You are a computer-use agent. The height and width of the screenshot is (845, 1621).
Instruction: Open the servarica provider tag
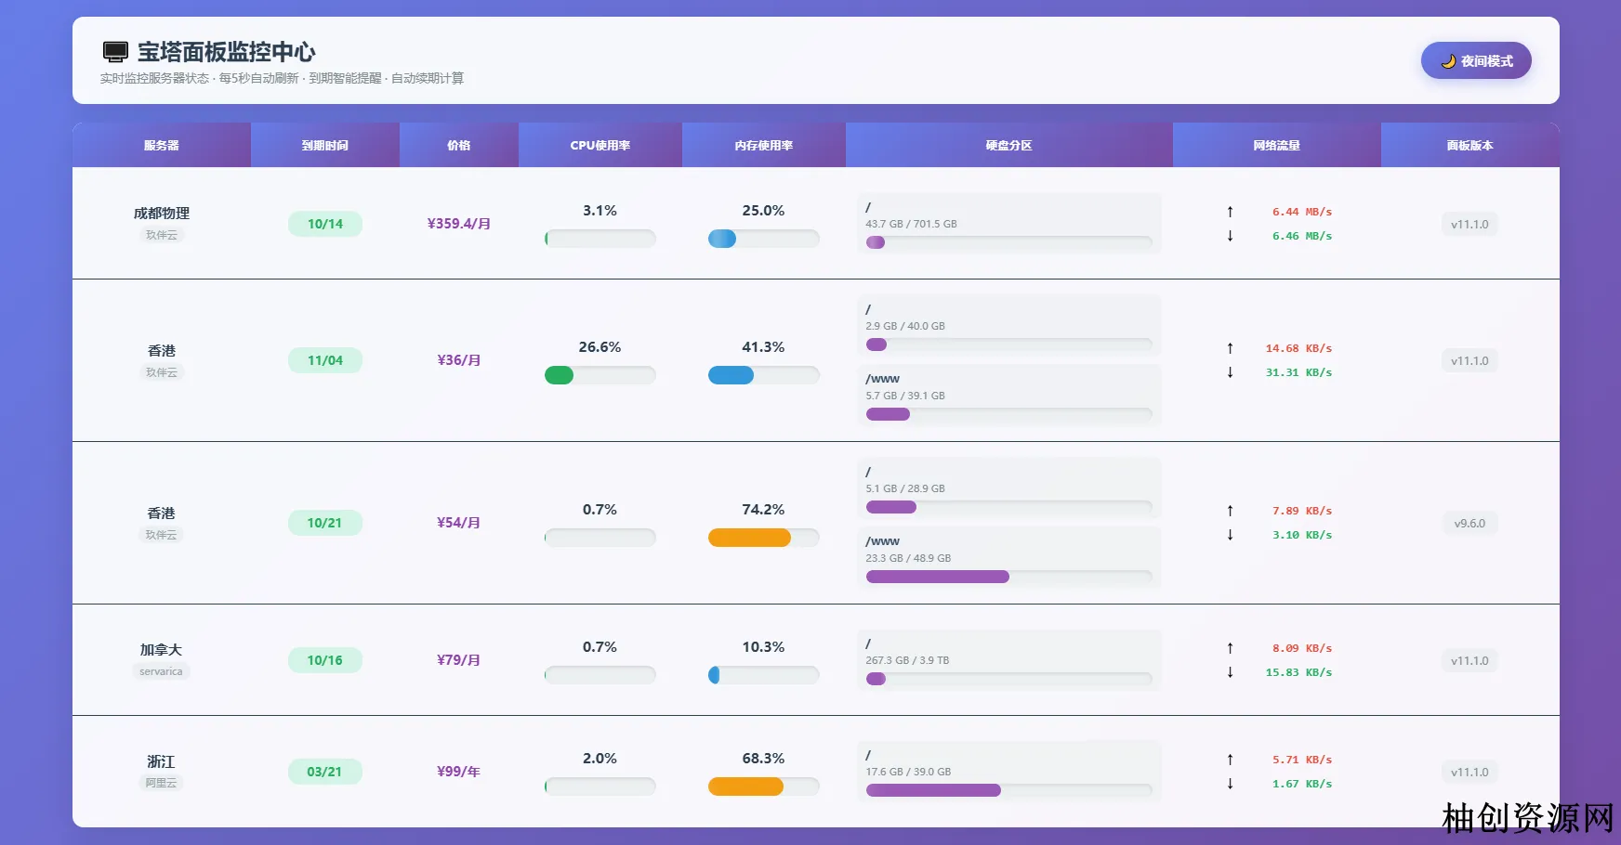tap(161, 671)
